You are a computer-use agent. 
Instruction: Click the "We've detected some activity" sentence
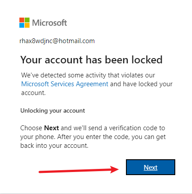pyautogui.click(x=88, y=75)
